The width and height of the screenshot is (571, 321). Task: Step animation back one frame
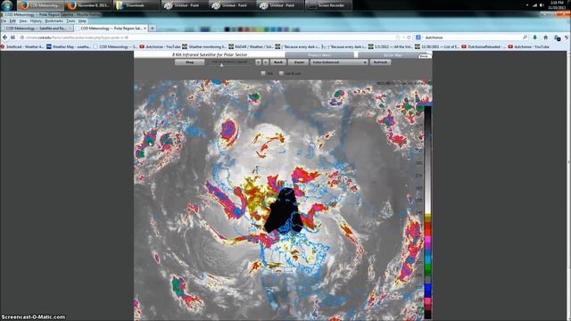coord(258,62)
